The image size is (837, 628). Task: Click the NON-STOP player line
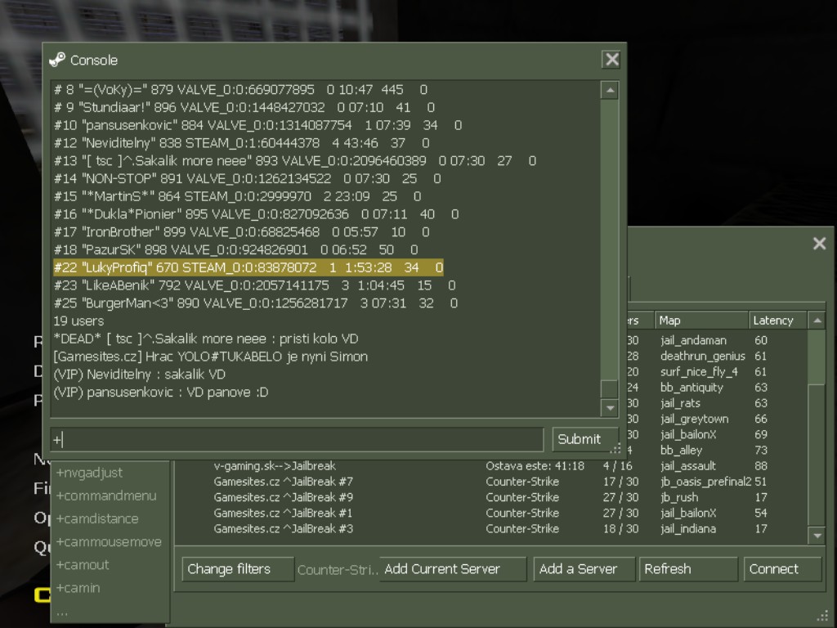point(247,178)
